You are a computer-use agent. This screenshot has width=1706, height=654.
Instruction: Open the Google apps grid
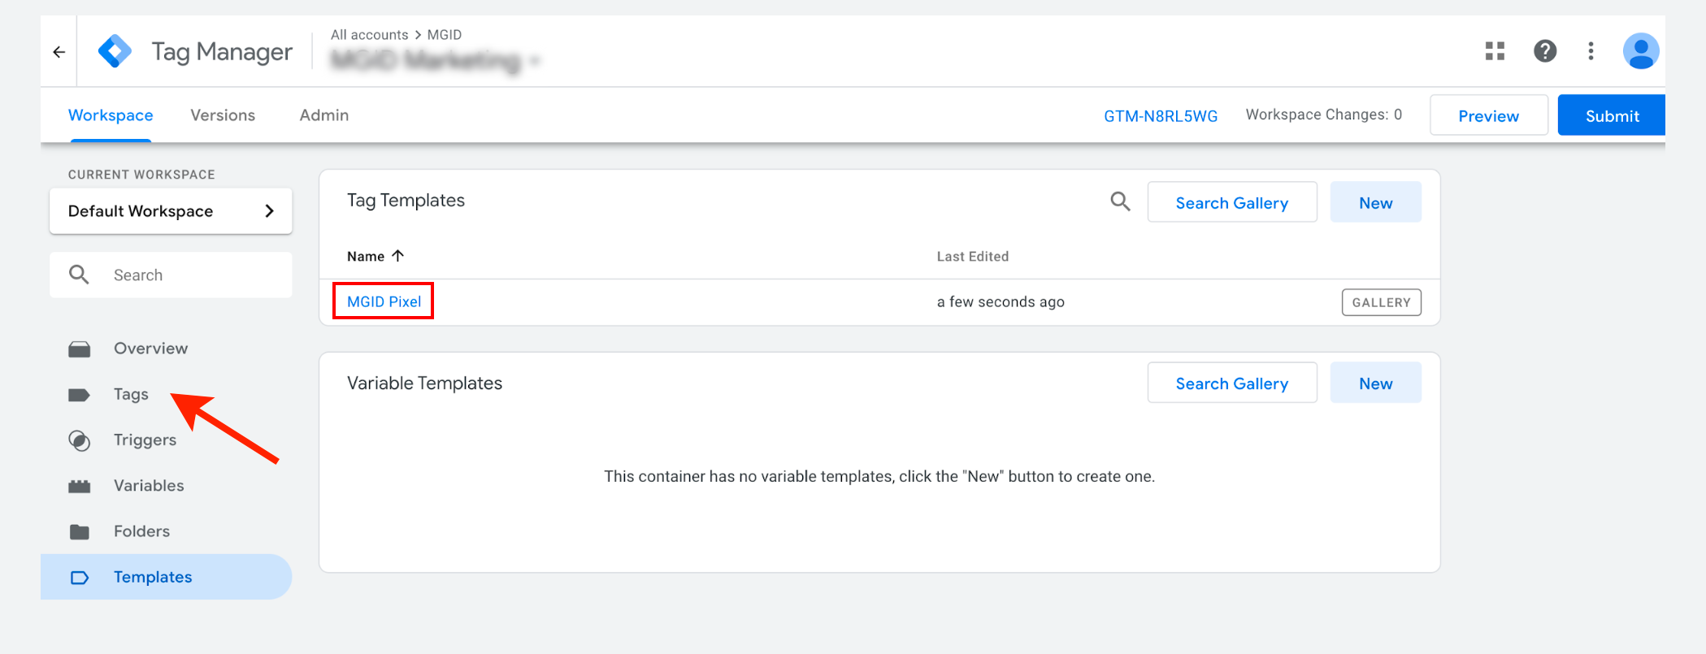tap(1495, 51)
